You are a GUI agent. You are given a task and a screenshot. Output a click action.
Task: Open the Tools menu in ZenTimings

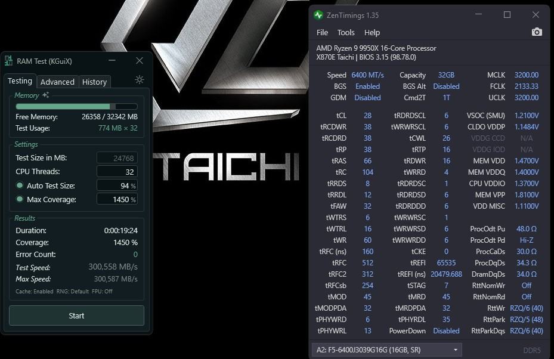click(346, 33)
